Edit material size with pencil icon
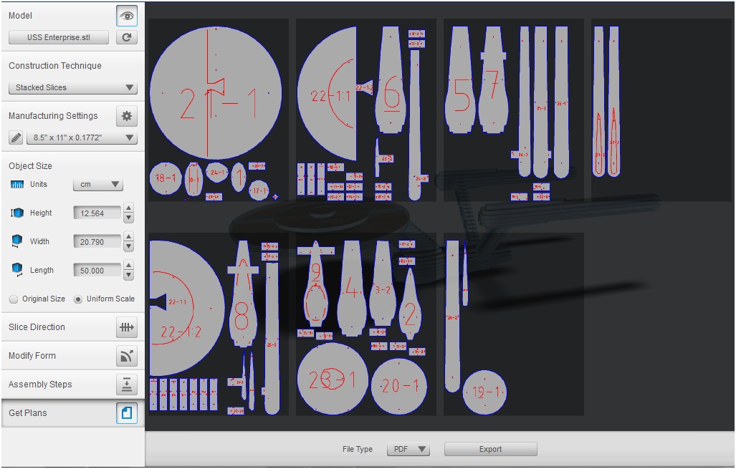 pos(16,138)
